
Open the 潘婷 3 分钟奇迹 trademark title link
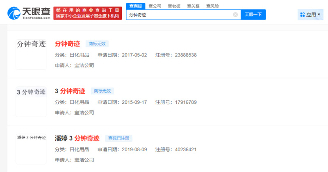point(77,138)
